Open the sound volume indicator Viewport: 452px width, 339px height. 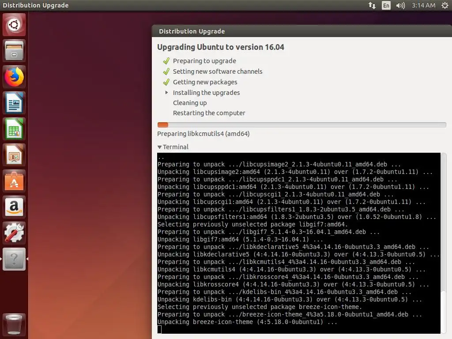(x=400, y=5)
